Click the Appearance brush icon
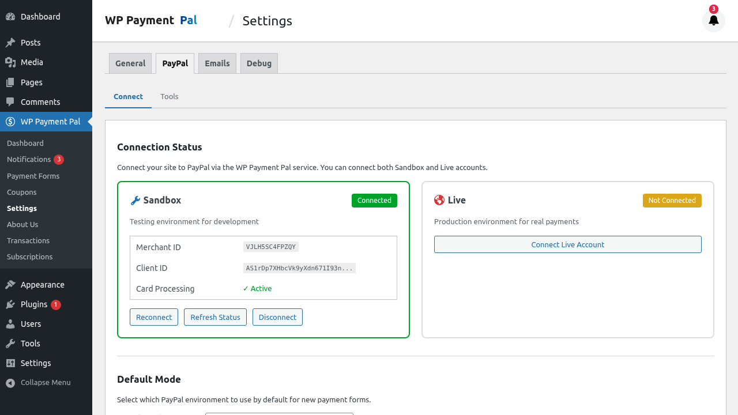The width and height of the screenshot is (738, 415). coord(10,284)
